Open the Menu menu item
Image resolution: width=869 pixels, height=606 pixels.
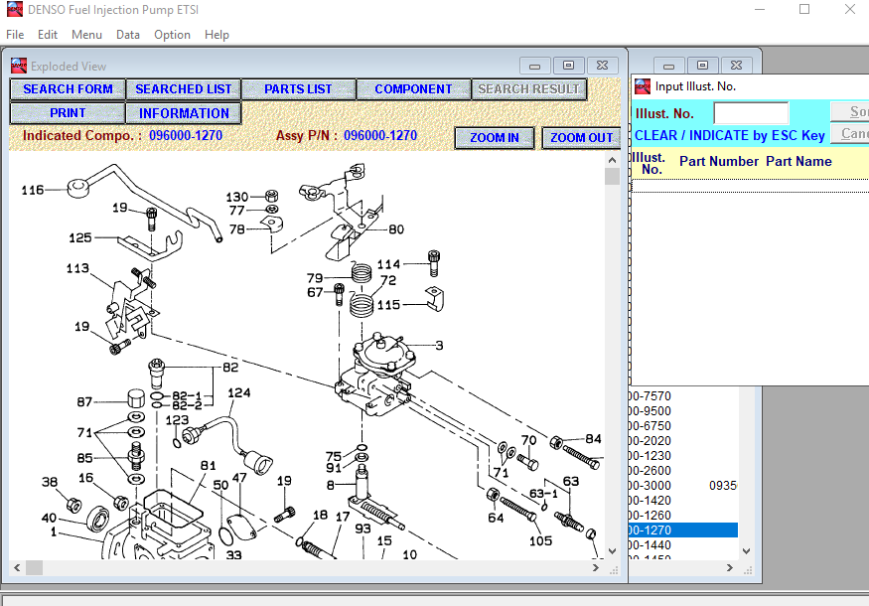click(86, 35)
